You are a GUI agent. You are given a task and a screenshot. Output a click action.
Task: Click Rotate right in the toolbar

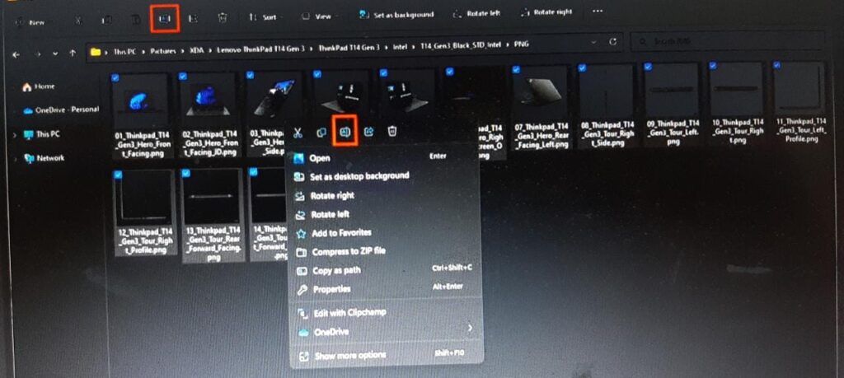pos(546,12)
